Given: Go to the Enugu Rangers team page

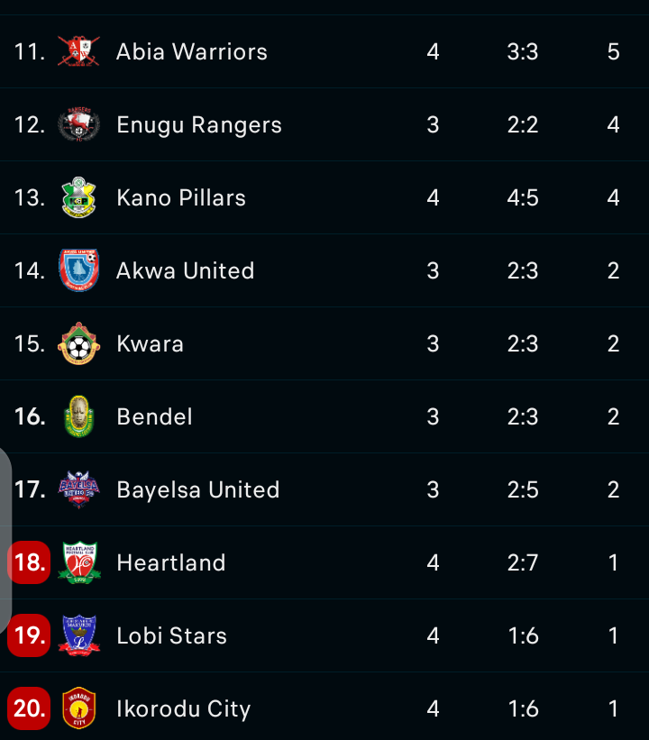Looking at the screenshot, I should pyautogui.click(x=199, y=124).
